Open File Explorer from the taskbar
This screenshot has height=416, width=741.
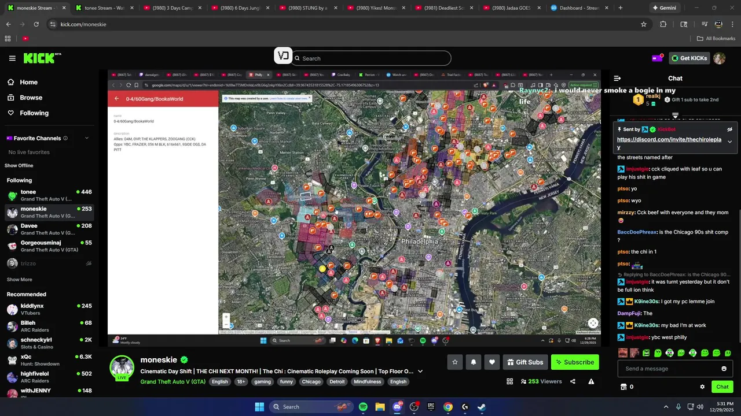(x=380, y=407)
